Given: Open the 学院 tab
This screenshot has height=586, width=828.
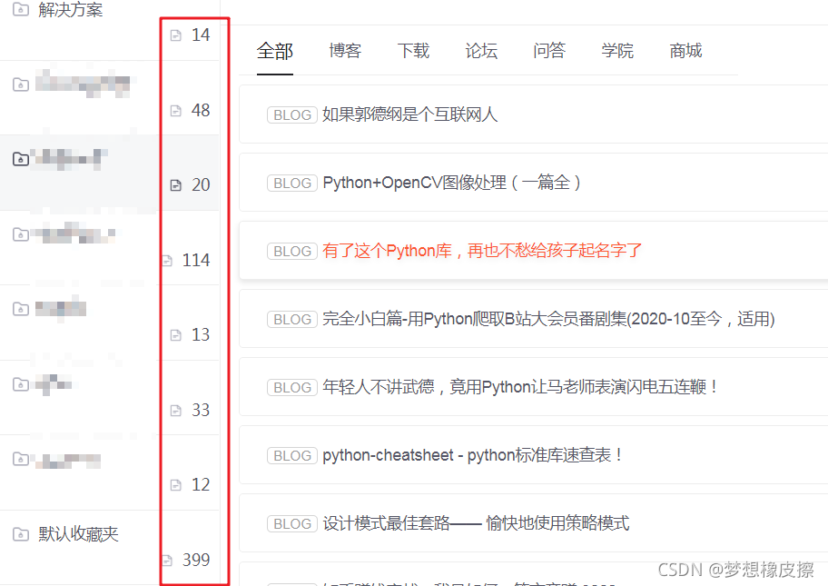Looking at the screenshot, I should coord(617,51).
